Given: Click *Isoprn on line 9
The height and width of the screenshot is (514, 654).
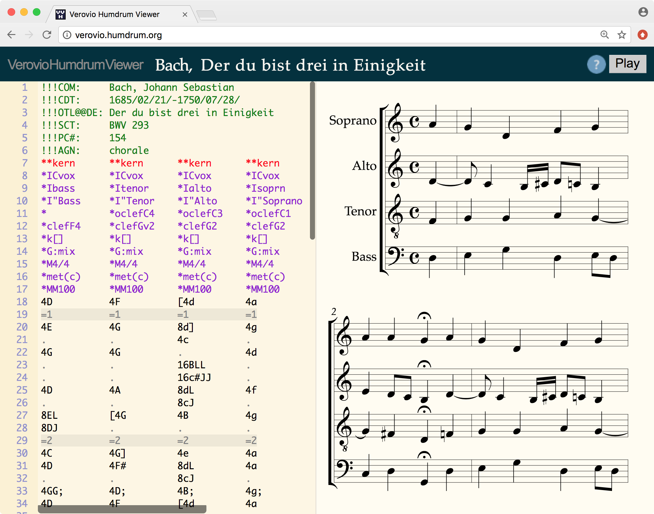Looking at the screenshot, I should click(265, 188).
